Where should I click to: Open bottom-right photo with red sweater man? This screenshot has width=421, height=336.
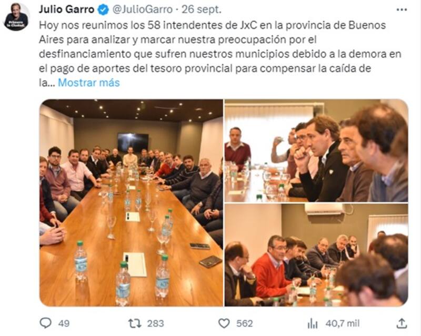[x=316, y=255]
